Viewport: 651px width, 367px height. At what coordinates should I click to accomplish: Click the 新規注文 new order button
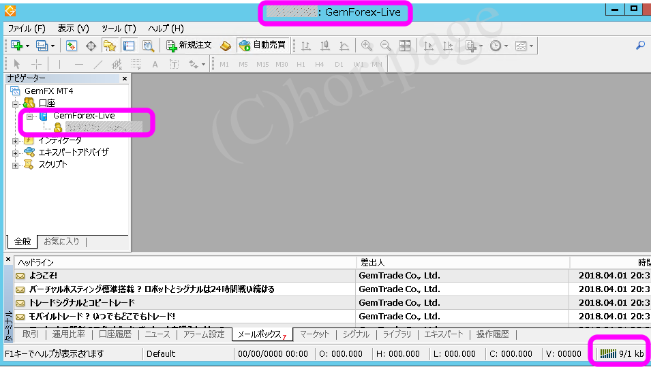point(189,45)
